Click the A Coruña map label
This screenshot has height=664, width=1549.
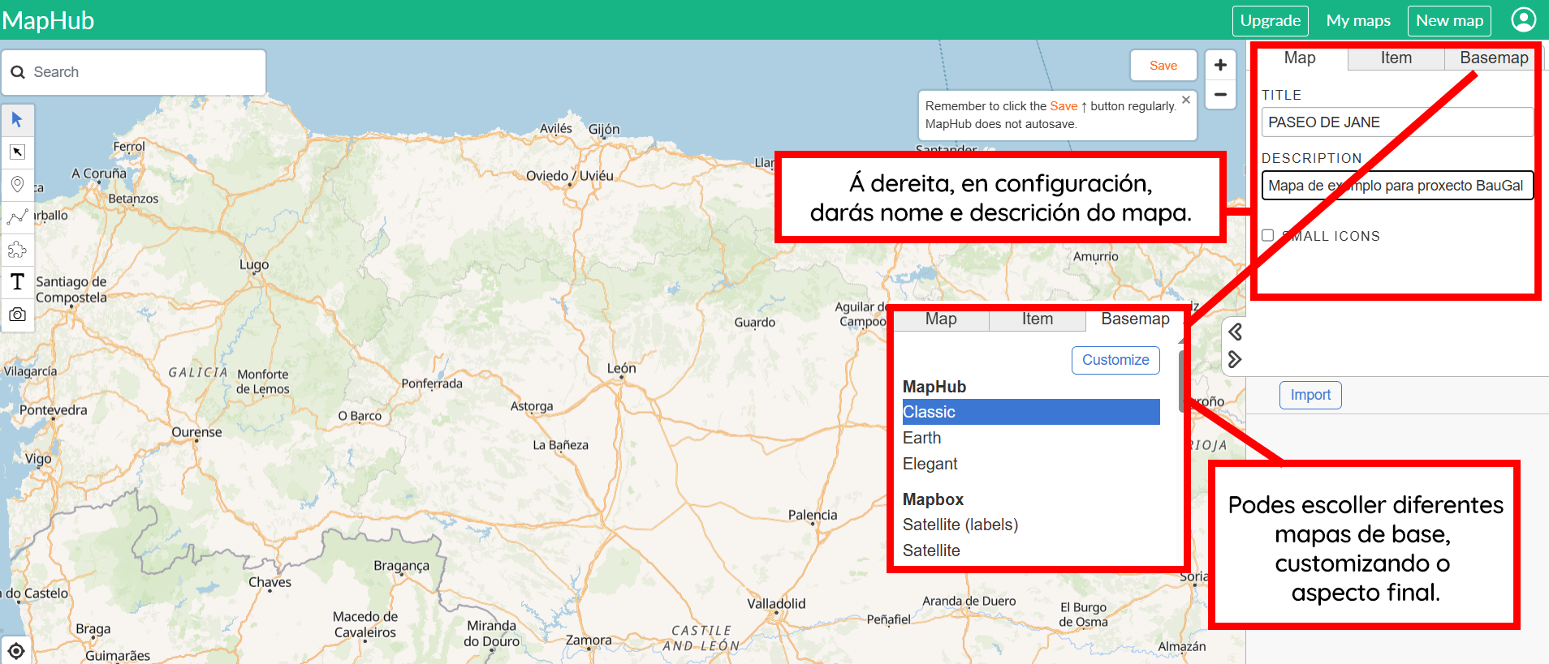tap(99, 173)
